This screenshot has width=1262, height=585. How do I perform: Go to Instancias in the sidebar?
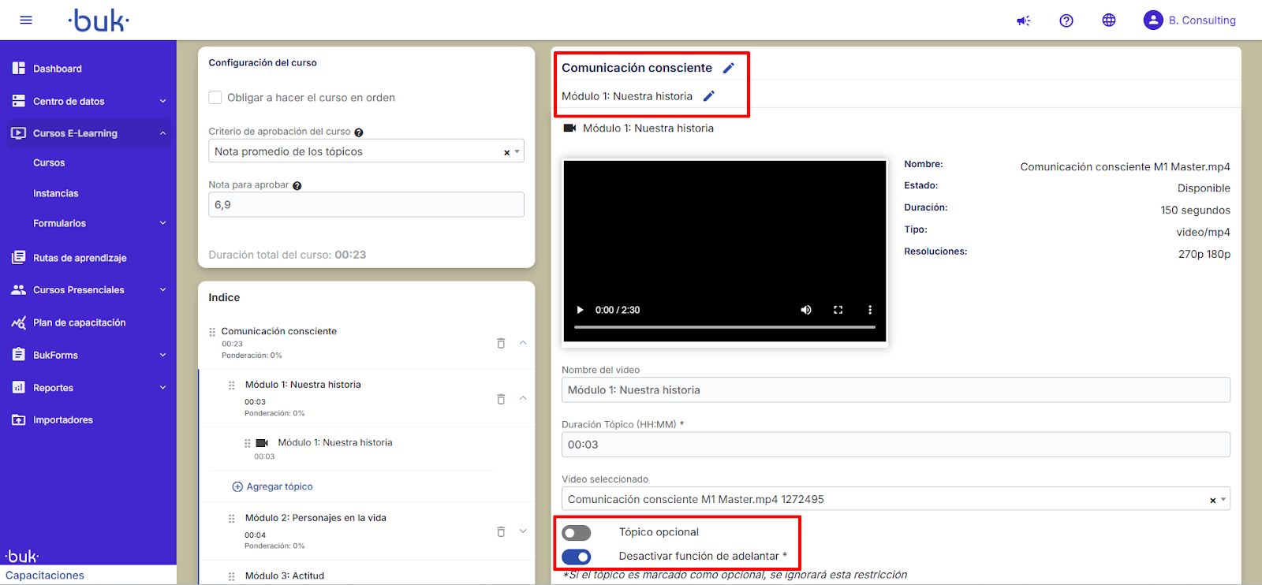coord(56,193)
